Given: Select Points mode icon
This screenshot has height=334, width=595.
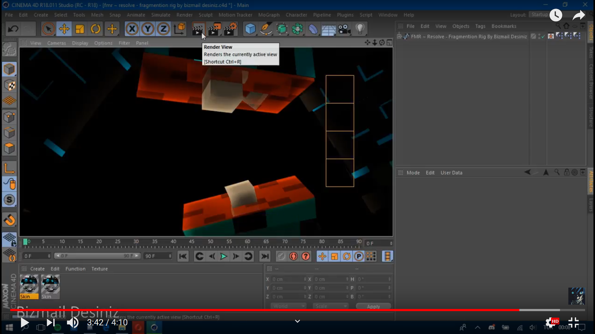Looking at the screenshot, I should tap(9, 117).
